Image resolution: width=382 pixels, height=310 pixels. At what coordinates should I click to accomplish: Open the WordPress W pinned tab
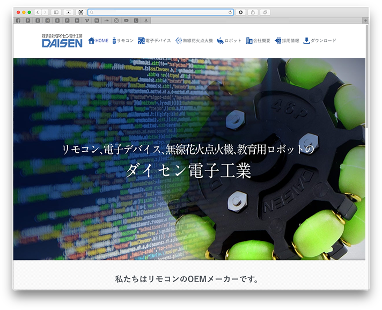click(x=97, y=21)
